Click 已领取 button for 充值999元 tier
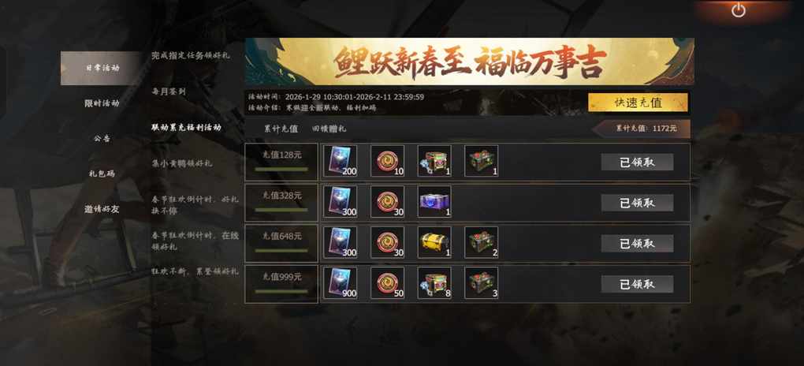This screenshot has width=804, height=366. click(637, 284)
